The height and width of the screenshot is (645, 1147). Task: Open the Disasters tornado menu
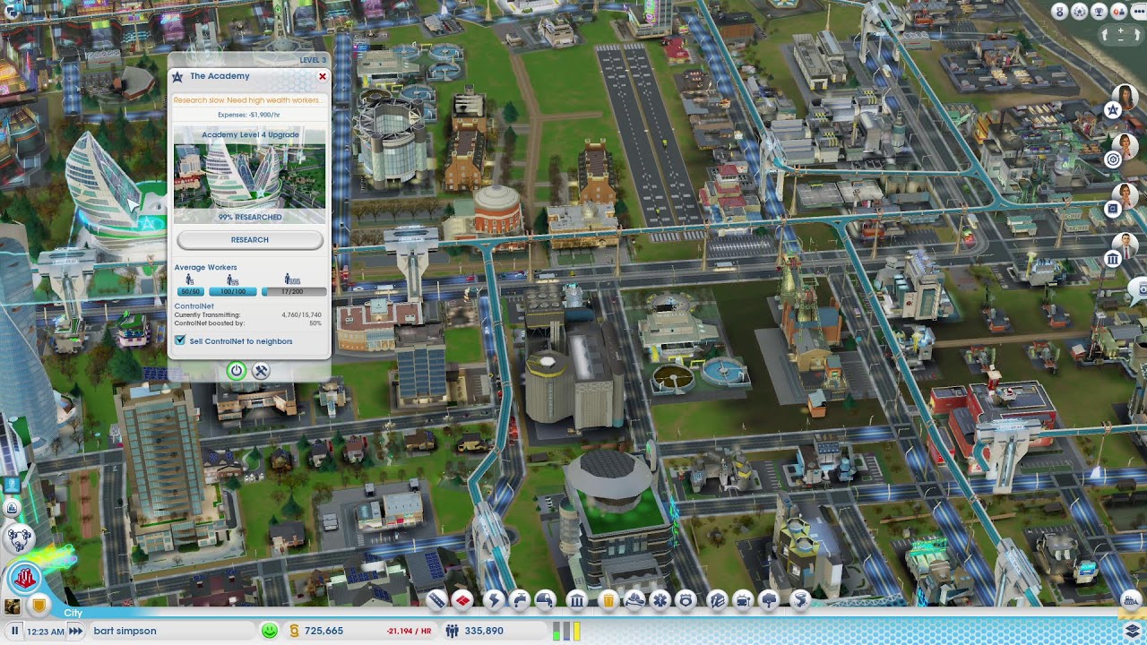point(800,600)
